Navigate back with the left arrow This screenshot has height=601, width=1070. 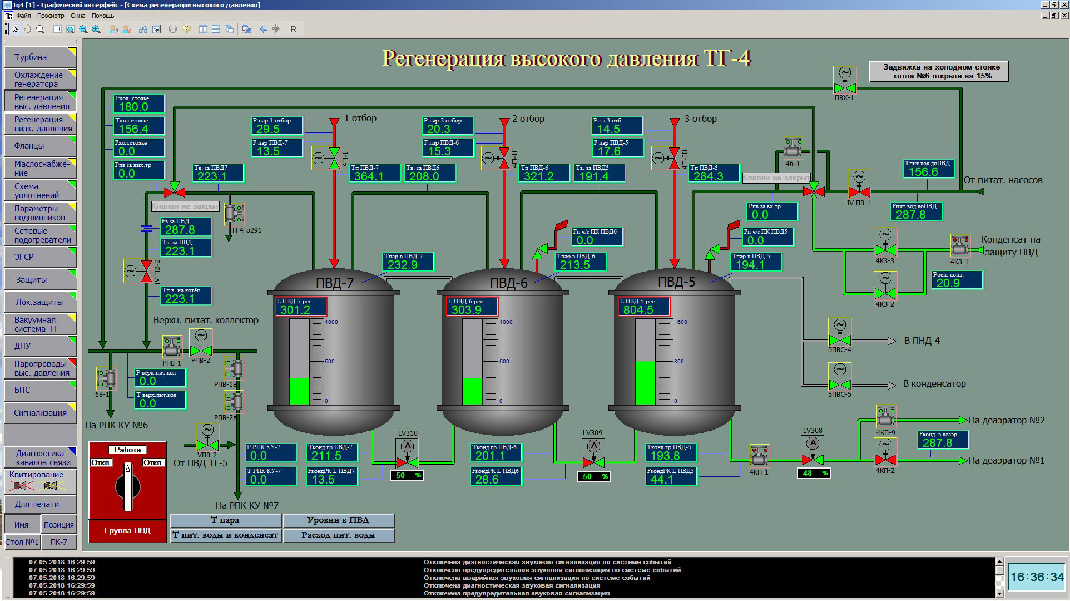(263, 29)
